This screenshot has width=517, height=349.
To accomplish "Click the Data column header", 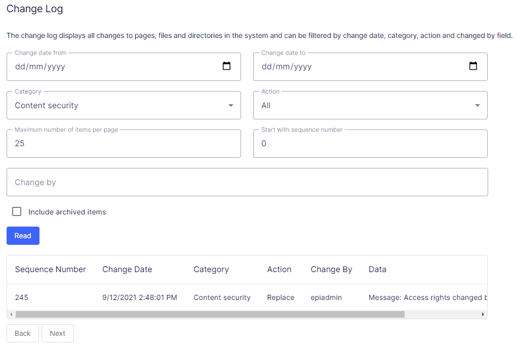I will point(377,269).
